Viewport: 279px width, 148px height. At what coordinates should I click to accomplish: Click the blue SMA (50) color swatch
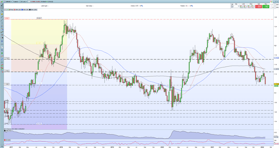[22, 9]
